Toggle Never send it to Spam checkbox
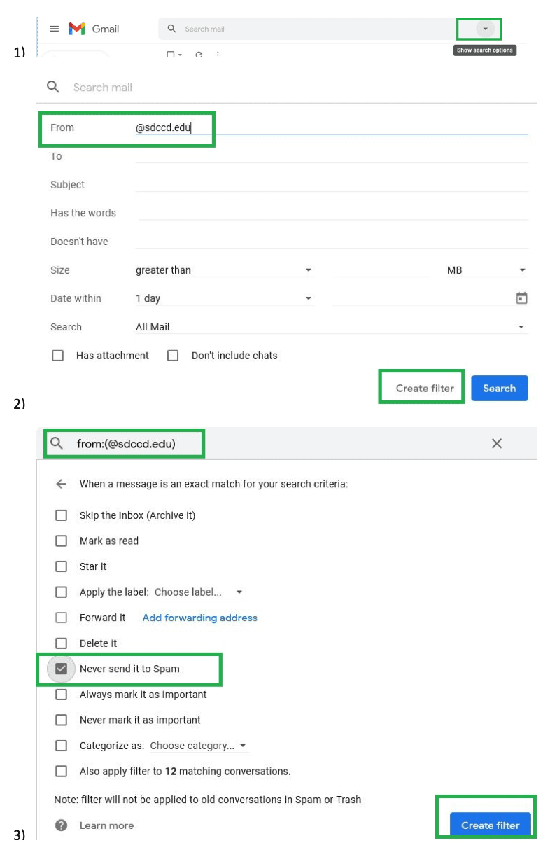This screenshot has width=557, height=850. (62, 669)
